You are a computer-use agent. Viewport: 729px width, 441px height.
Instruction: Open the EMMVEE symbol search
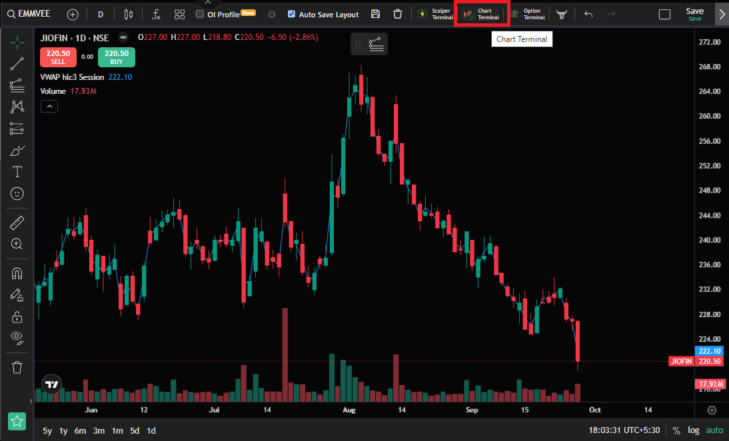[29, 14]
